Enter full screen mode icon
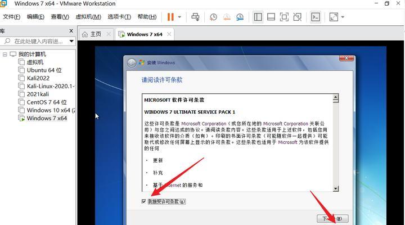Screen dimensions: 405x225 pyautogui.click(x=284, y=17)
